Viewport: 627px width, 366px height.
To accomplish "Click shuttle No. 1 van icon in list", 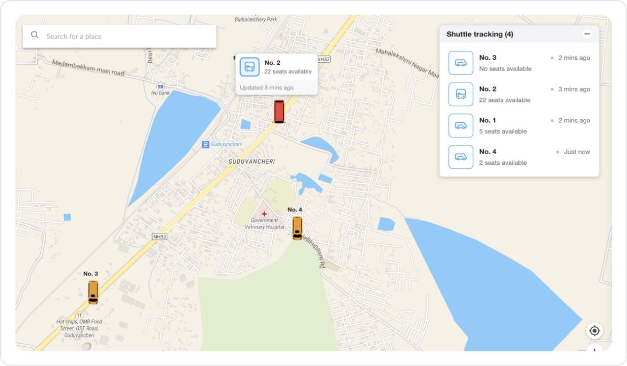I will point(461,126).
